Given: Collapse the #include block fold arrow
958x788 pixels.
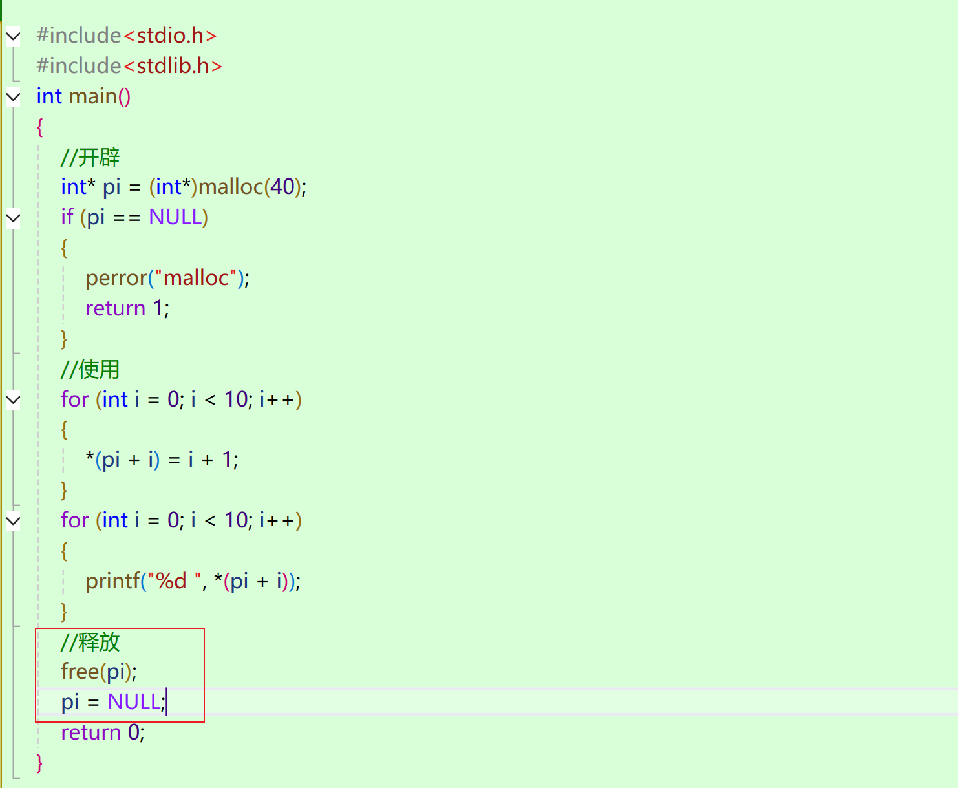Looking at the screenshot, I should (13, 36).
